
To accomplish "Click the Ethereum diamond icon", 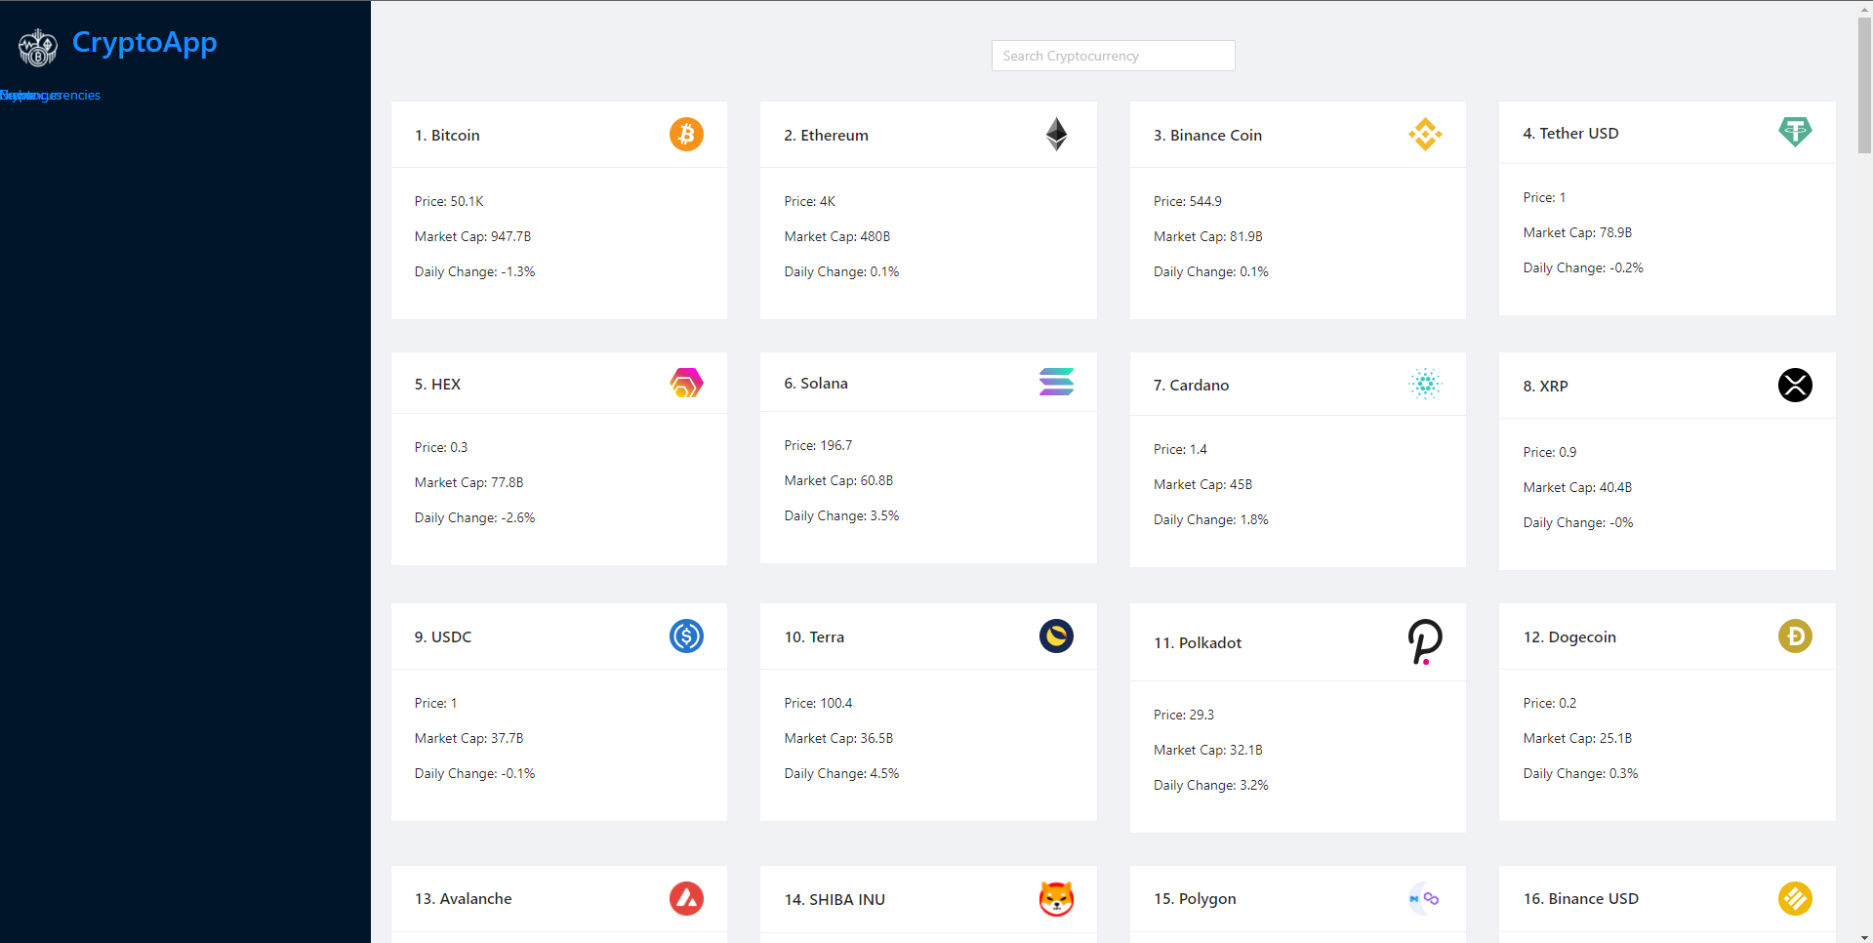I will point(1056,134).
